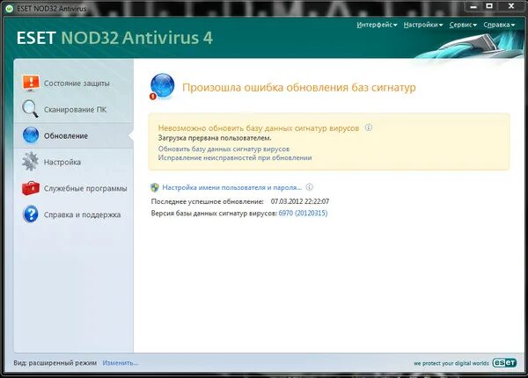Click Обновить базу данных сигнатур вирусов link
Viewport: 528px width, 378px height.
point(224,149)
